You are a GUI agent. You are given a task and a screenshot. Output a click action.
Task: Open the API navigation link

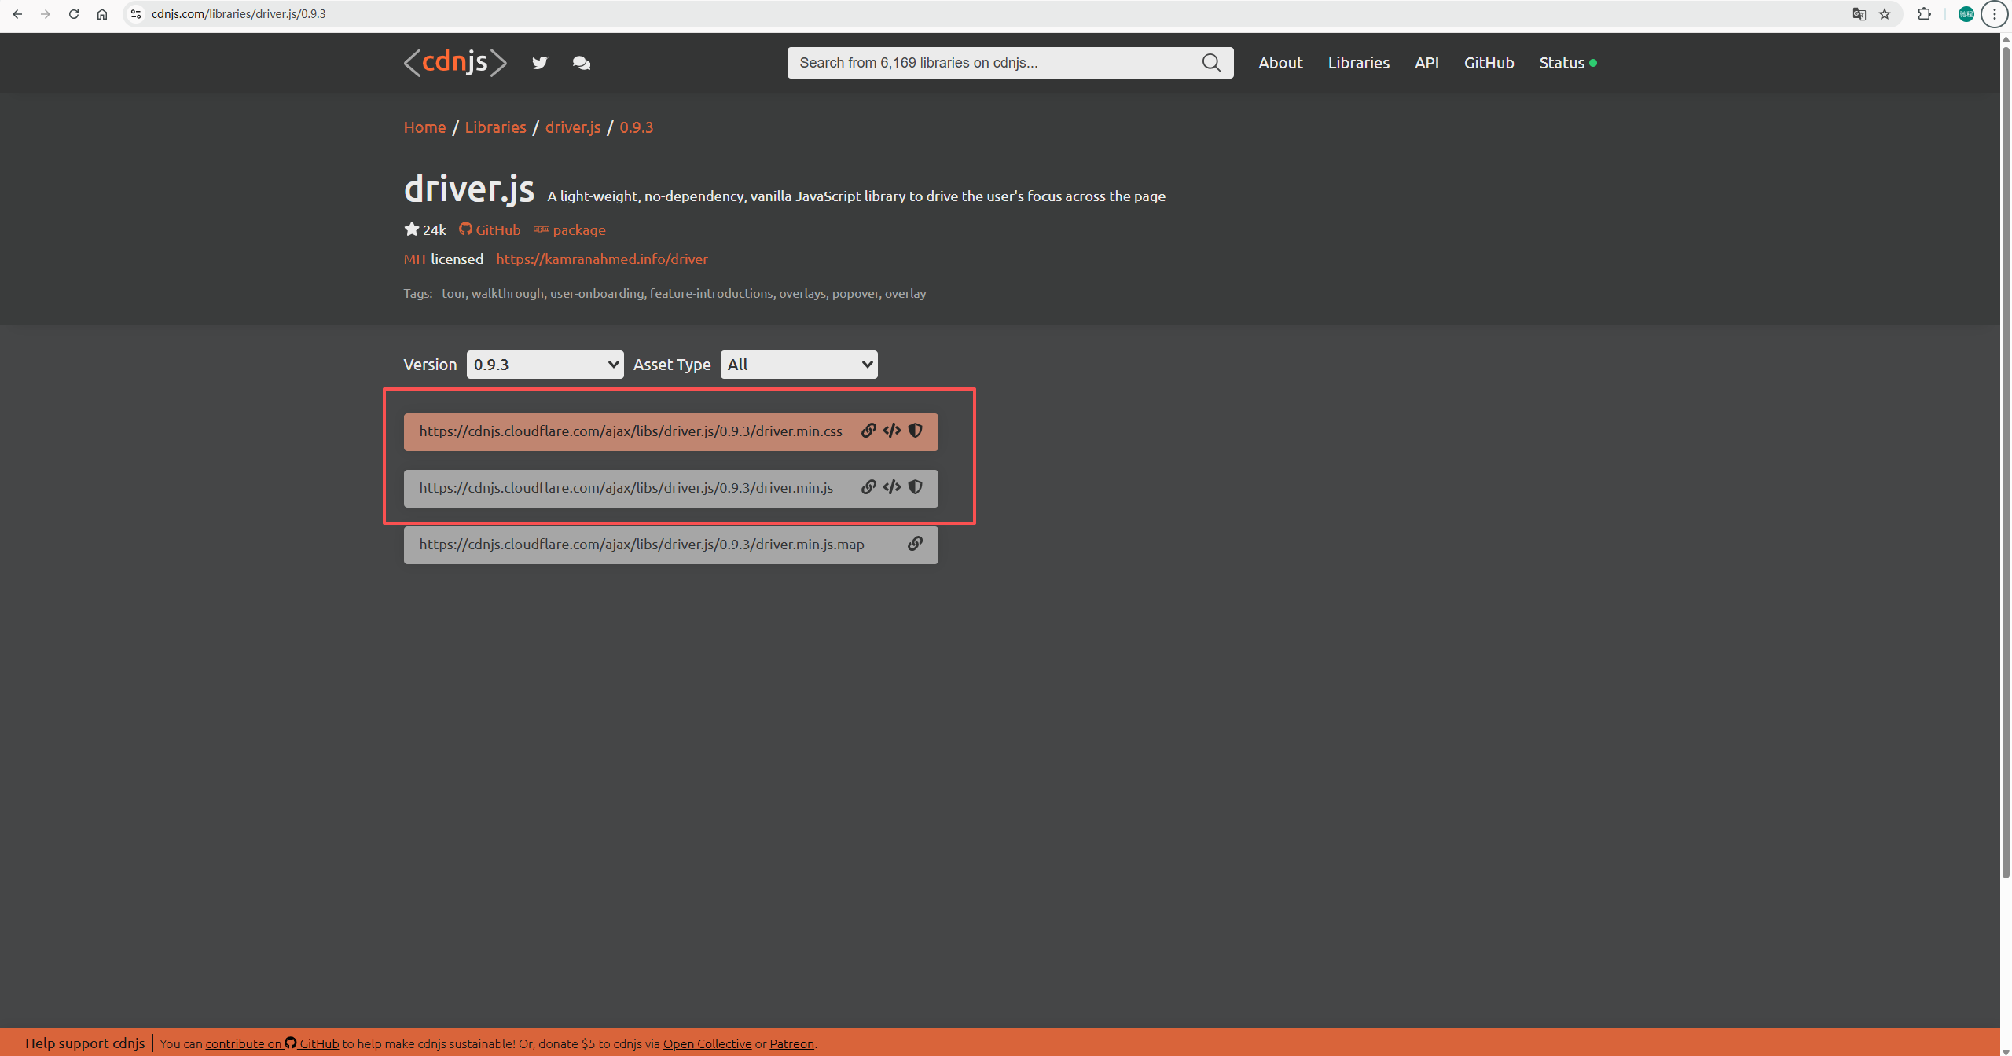pos(1426,63)
